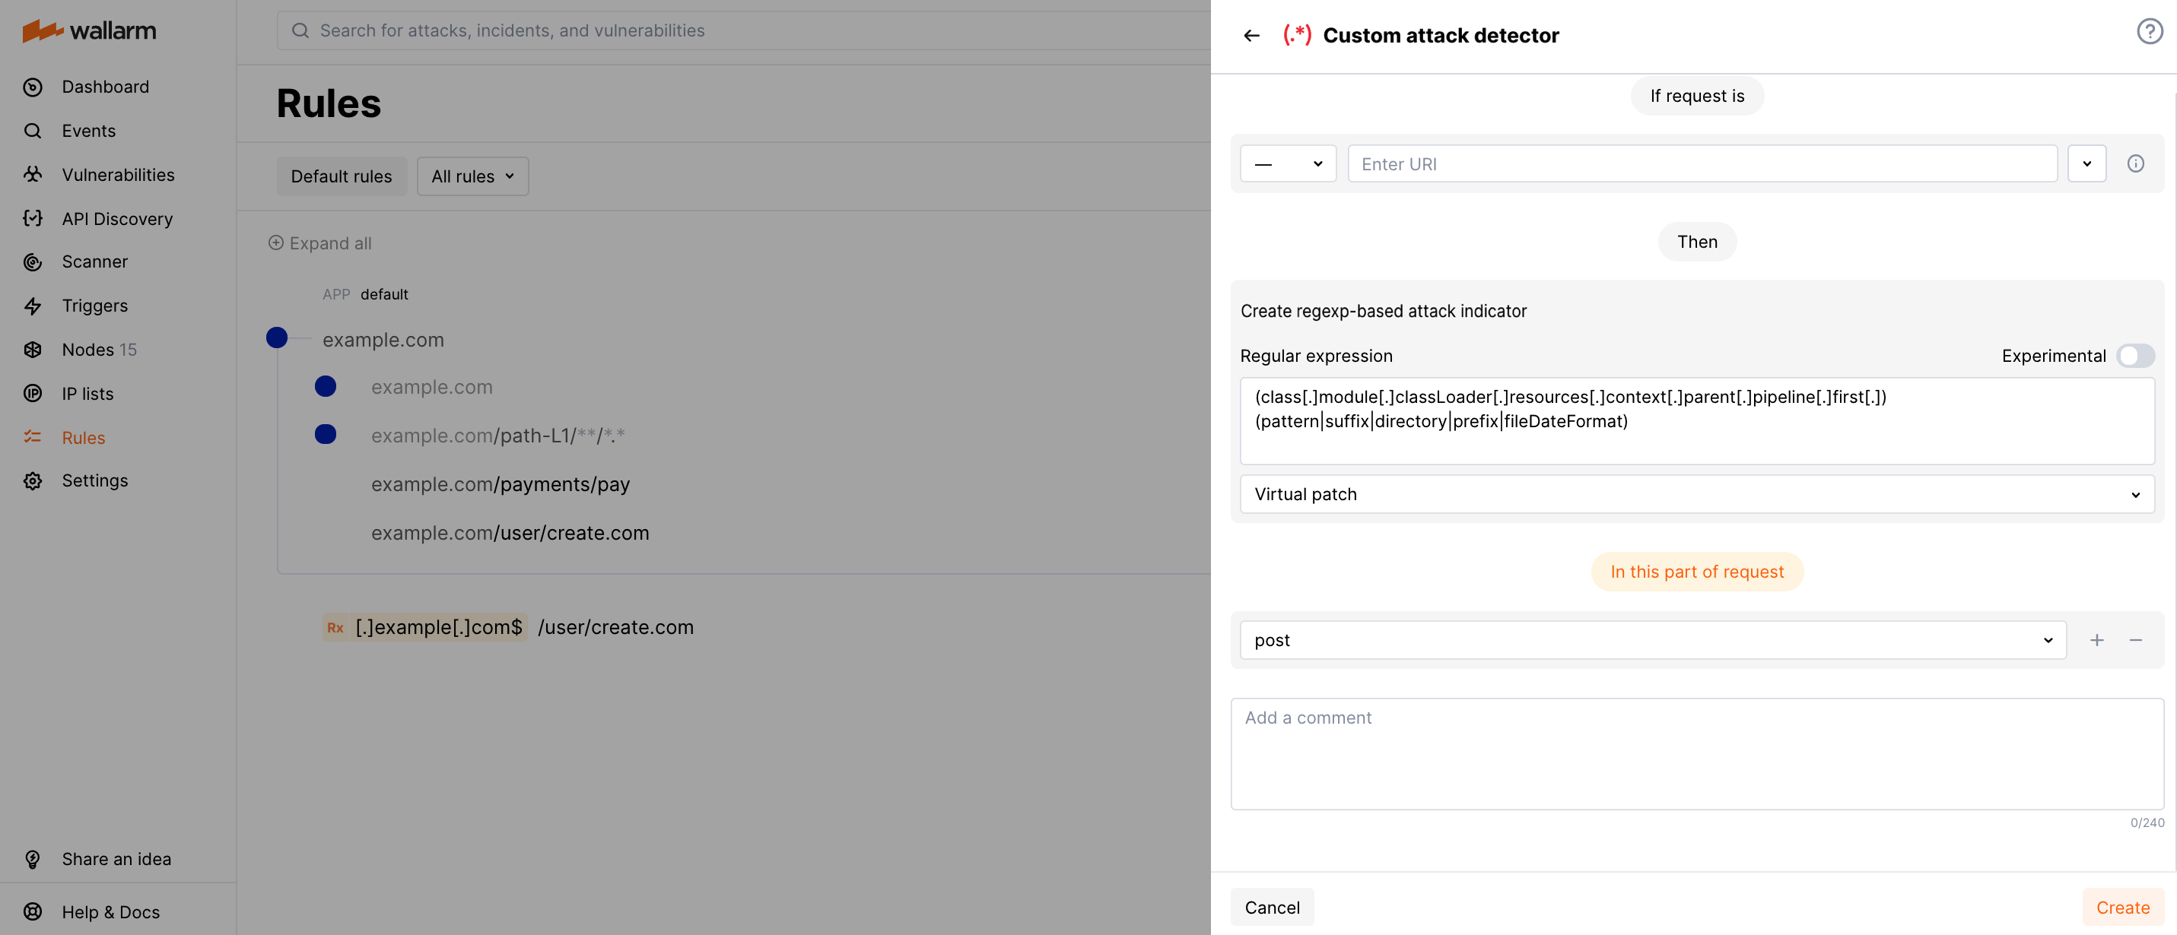Open IP lists via its sidebar icon
The height and width of the screenshot is (935, 2177).
click(x=32, y=393)
